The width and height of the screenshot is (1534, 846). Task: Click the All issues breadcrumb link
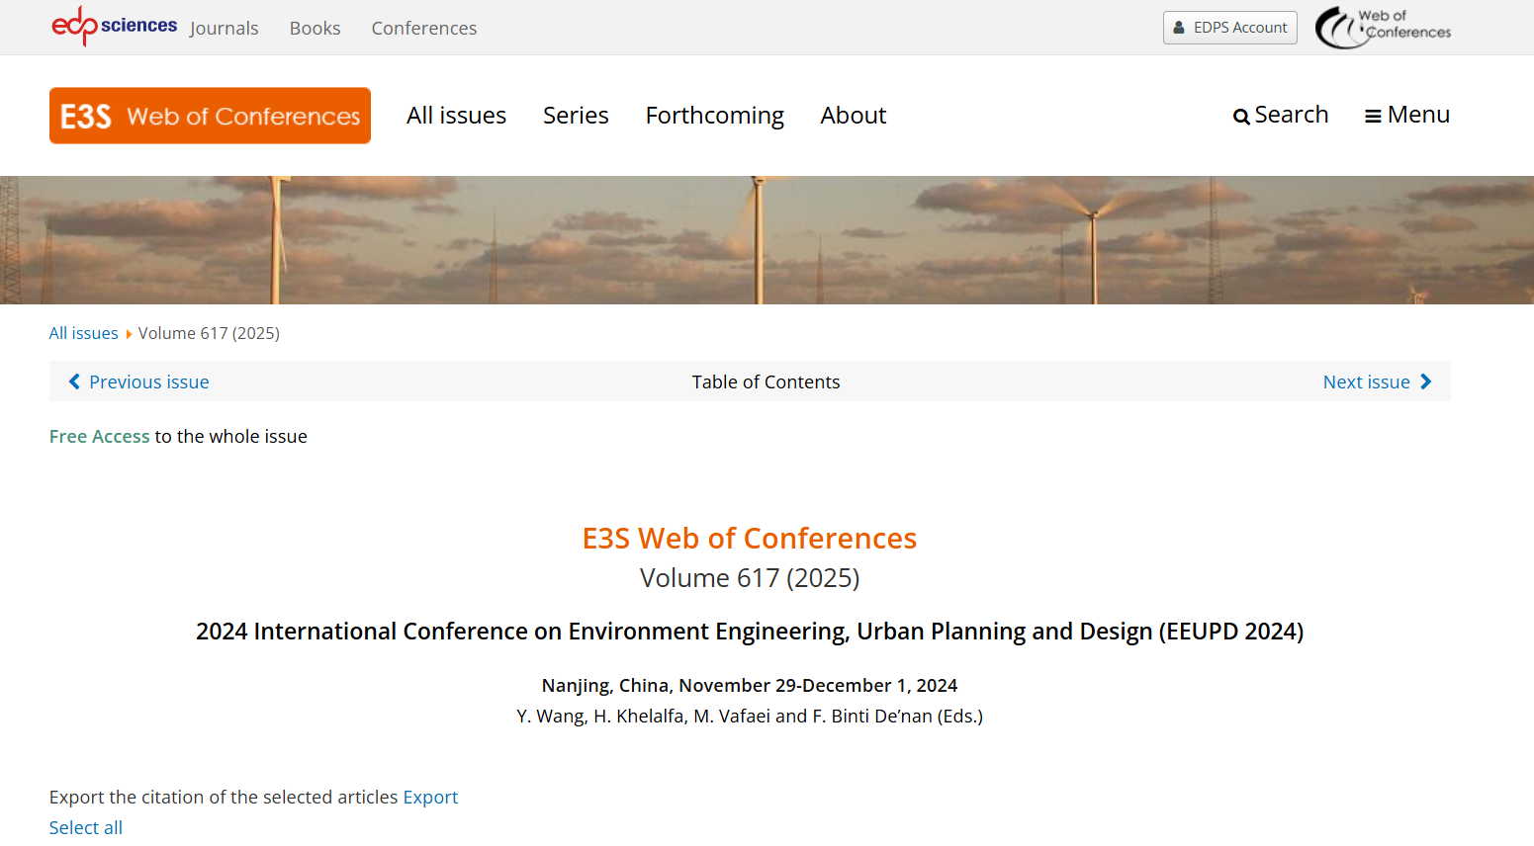click(x=83, y=333)
